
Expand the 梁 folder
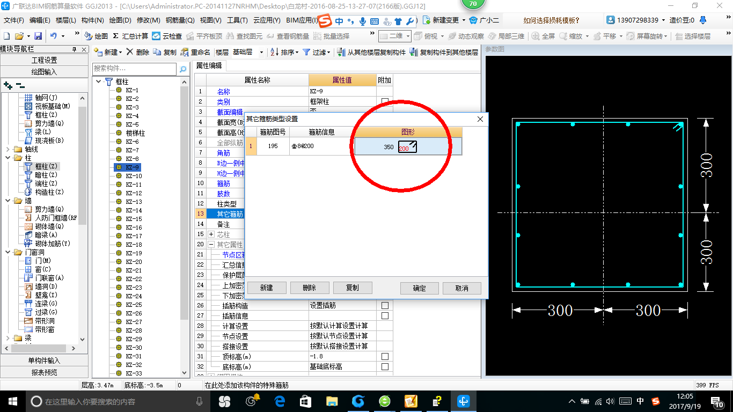tap(8, 338)
